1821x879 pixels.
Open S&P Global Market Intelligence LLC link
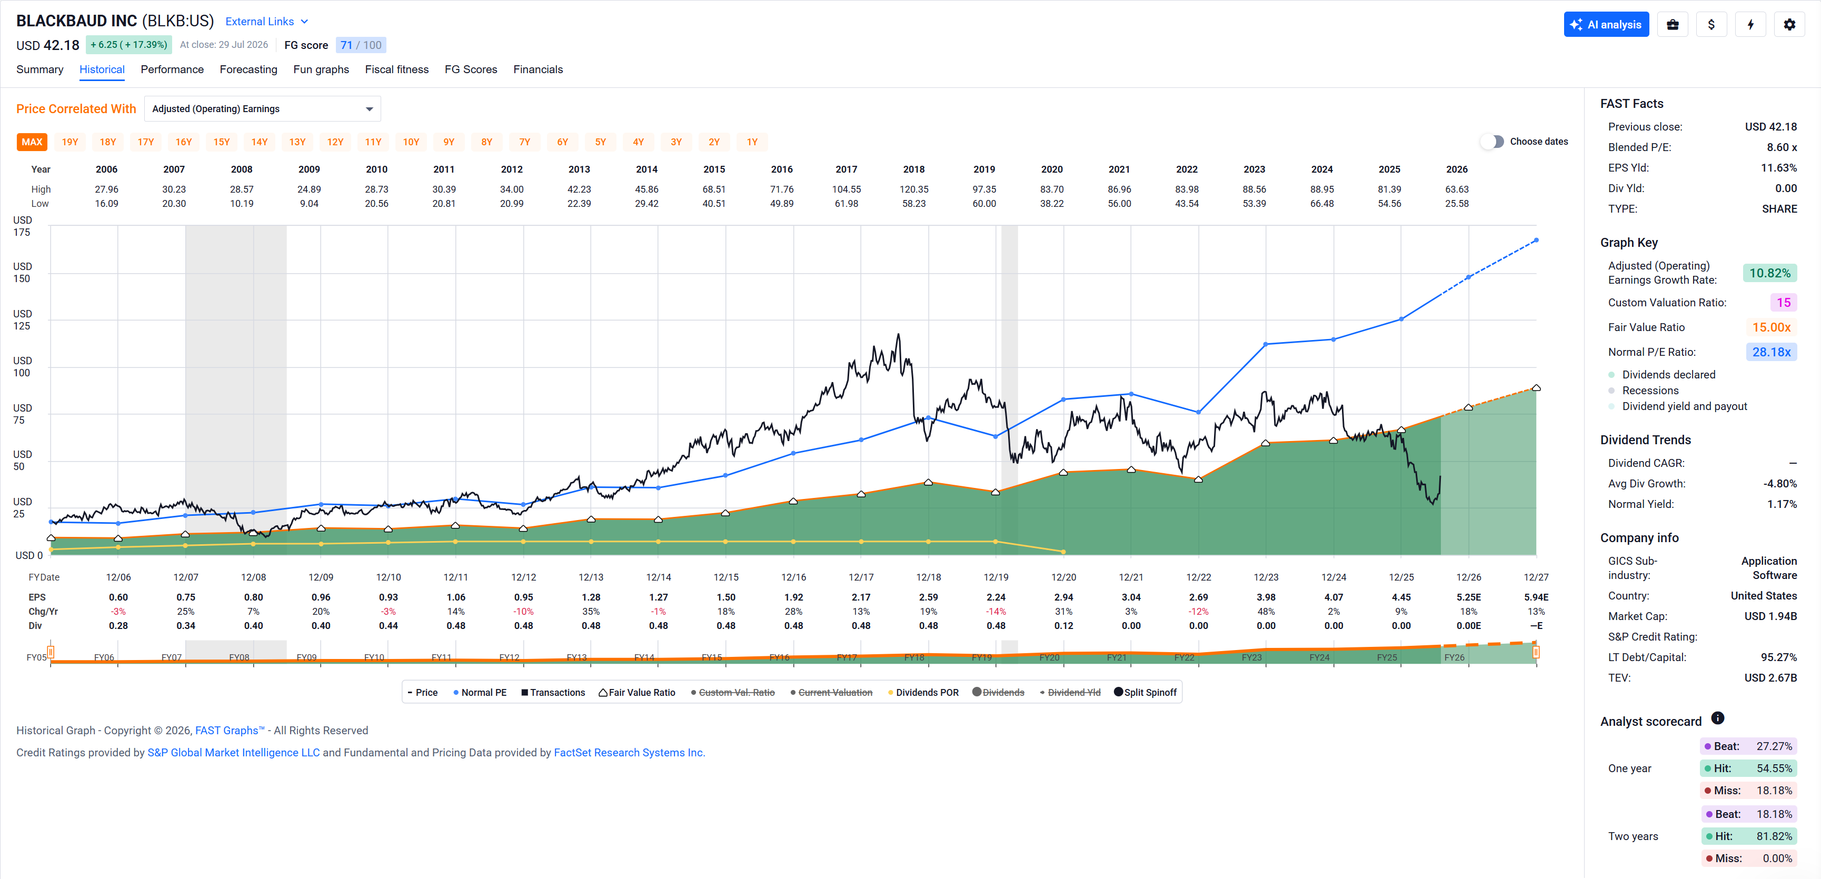233,753
